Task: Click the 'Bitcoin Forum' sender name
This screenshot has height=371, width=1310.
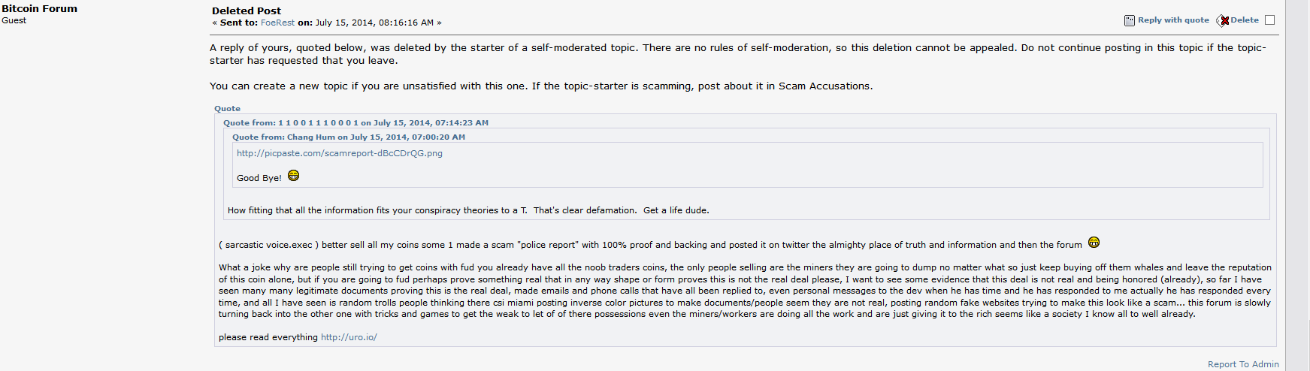Action: coord(39,8)
